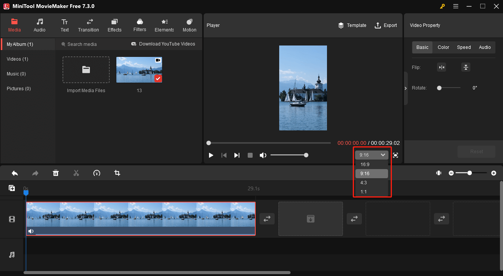Open the Elements tab
503x276 pixels.
[164, 25]
